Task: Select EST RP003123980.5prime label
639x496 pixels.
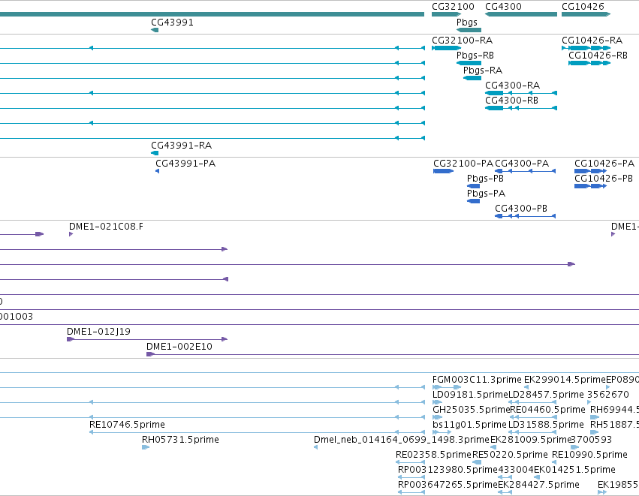Action: 448,470
